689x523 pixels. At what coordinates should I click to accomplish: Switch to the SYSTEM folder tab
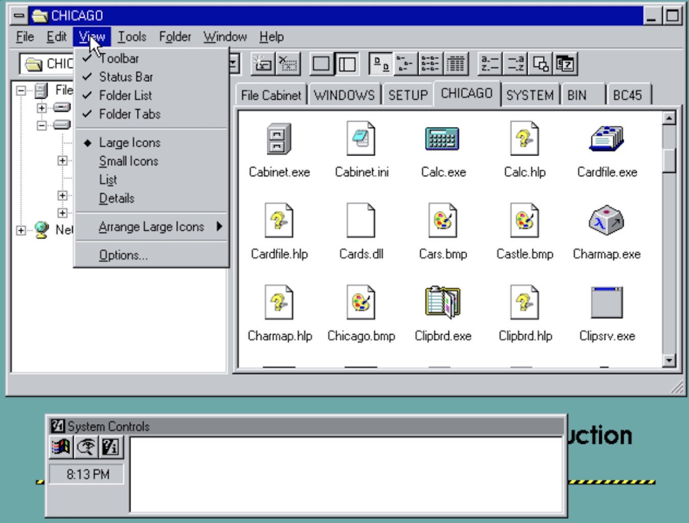click(x=530, y=94)
